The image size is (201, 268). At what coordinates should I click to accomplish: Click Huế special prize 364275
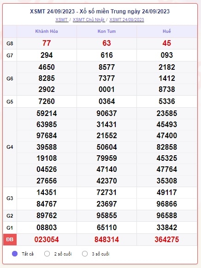tap(167, 239)
